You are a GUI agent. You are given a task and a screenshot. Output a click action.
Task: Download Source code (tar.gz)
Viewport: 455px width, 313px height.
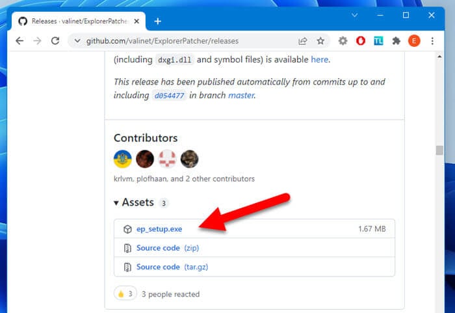[172, 267]
